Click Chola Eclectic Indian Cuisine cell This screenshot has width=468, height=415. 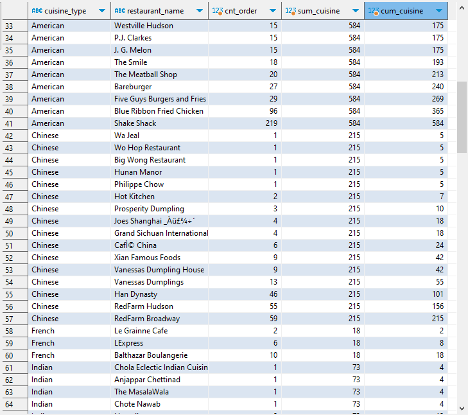coord(159,367)
